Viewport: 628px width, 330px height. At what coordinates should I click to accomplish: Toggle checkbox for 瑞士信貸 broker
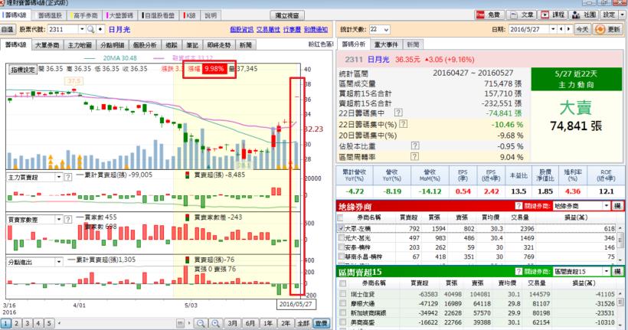[343, 293]
